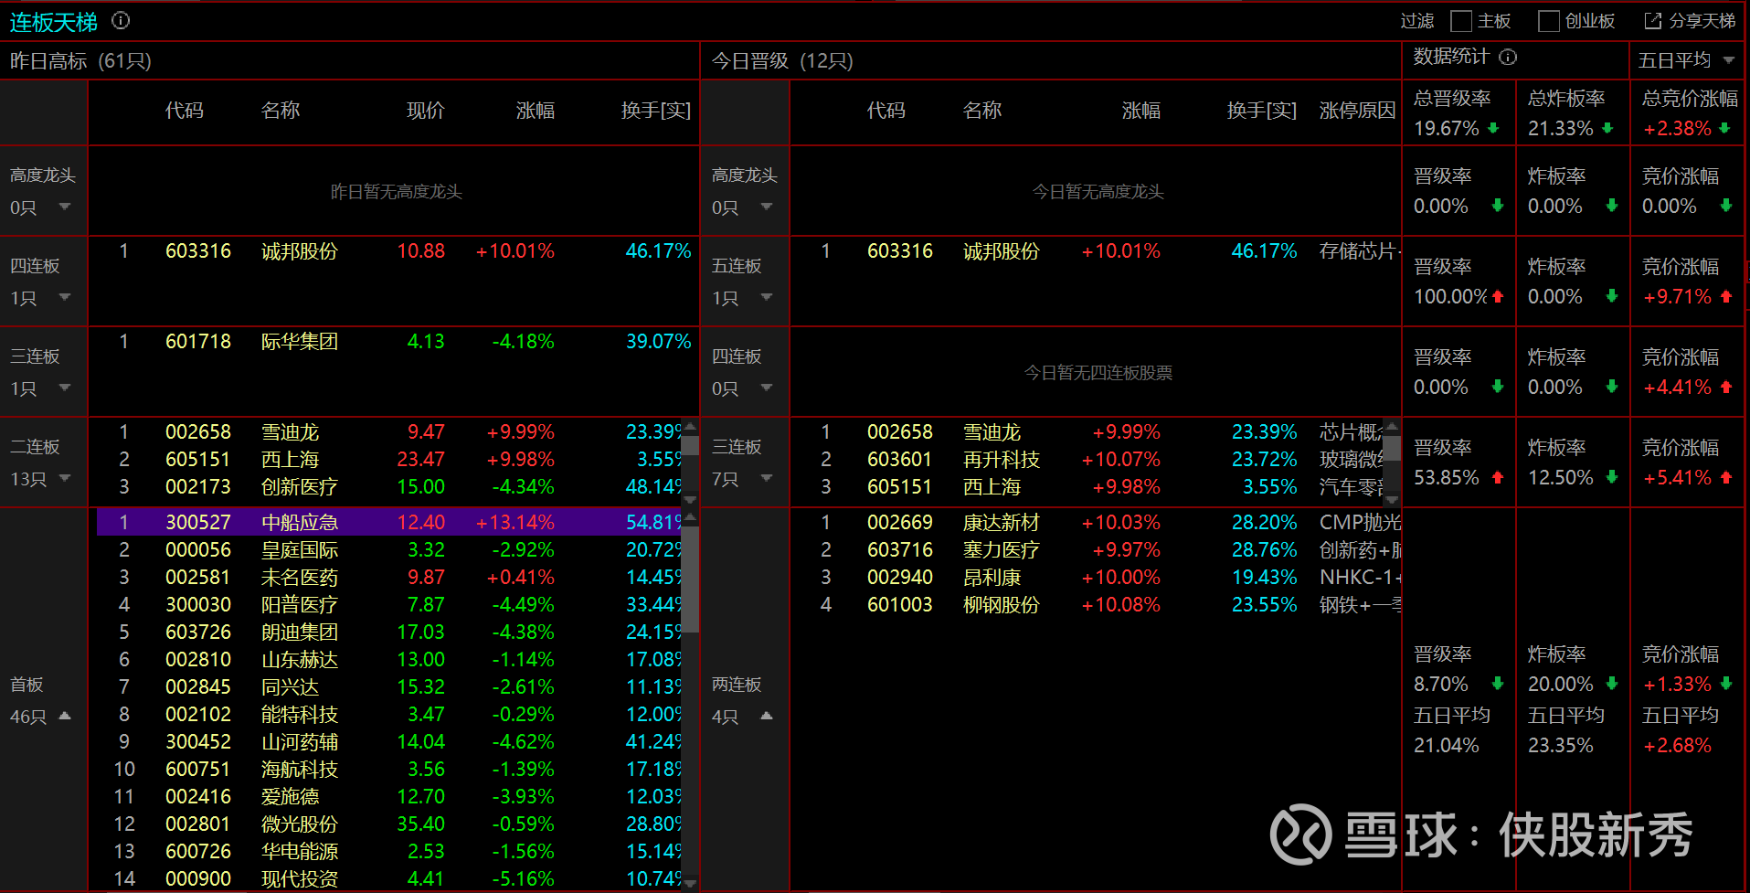1750x893 pixels.
Task: Select 际华集团 601718 row
Action: (394, 342)
